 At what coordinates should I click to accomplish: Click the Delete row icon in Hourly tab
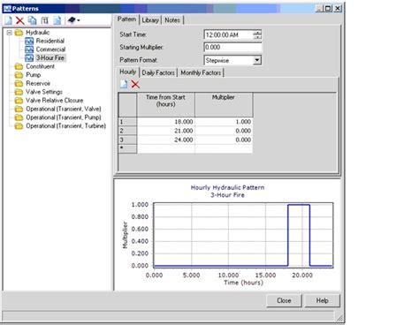tap(135, 85)
